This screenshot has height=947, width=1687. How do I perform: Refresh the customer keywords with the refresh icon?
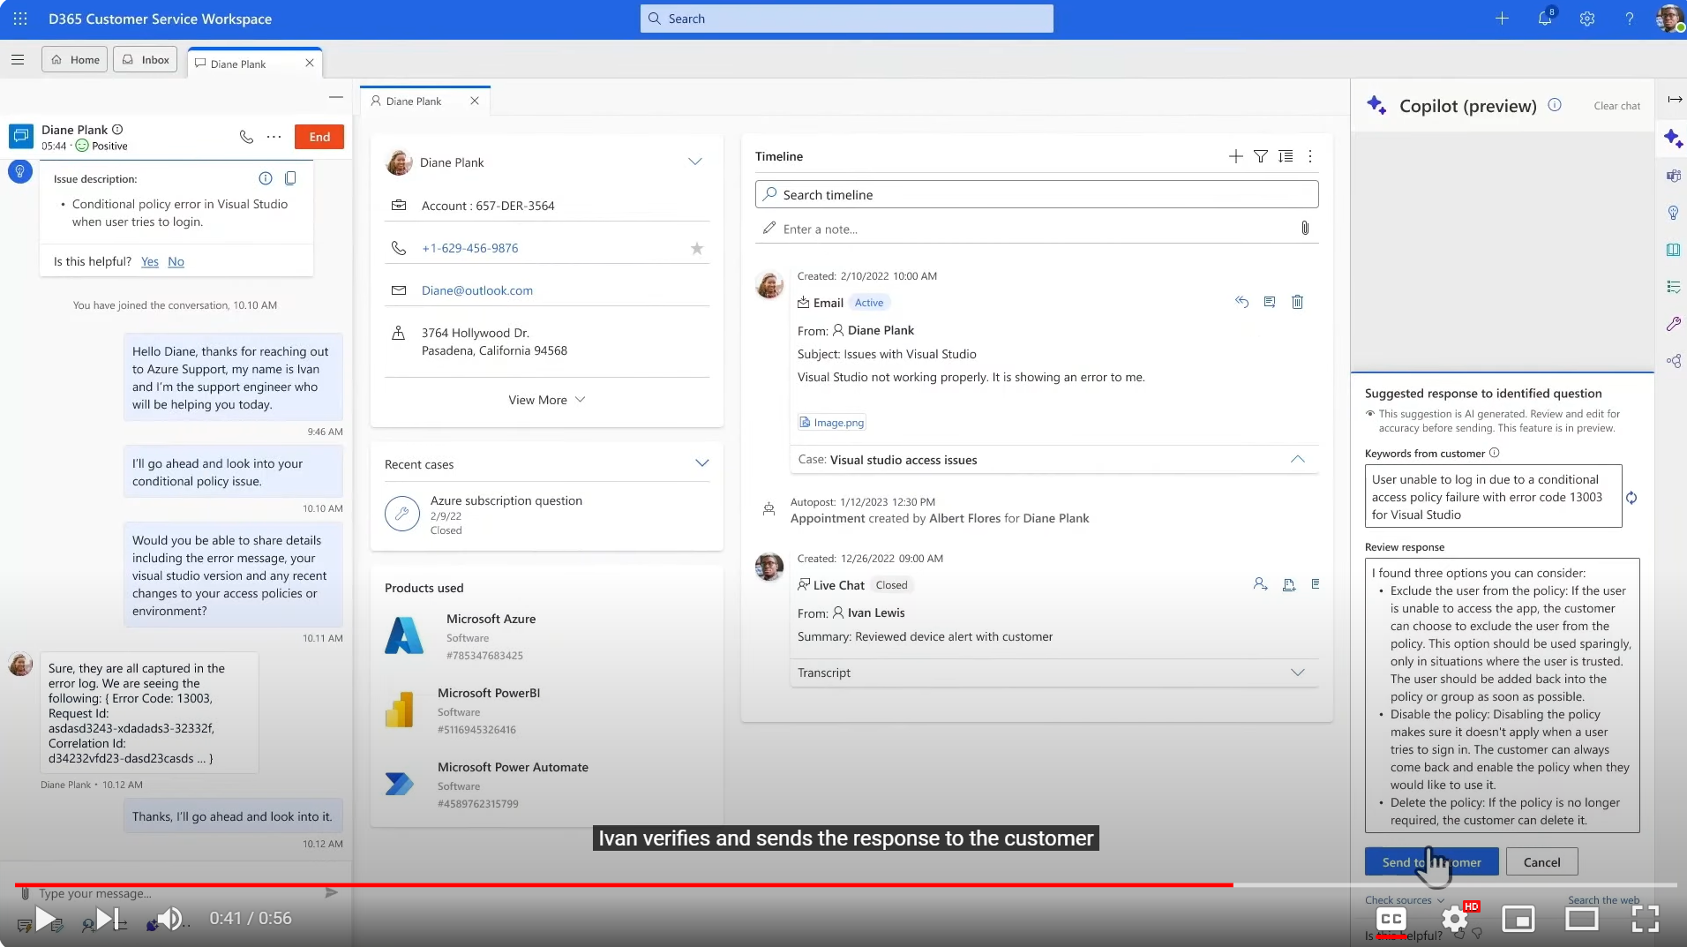(1631, 498)
